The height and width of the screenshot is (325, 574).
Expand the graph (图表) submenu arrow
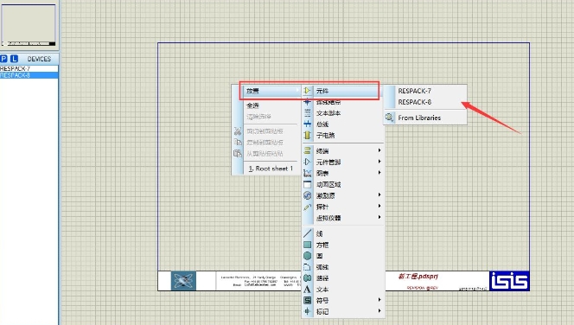(x=379, y=172)
